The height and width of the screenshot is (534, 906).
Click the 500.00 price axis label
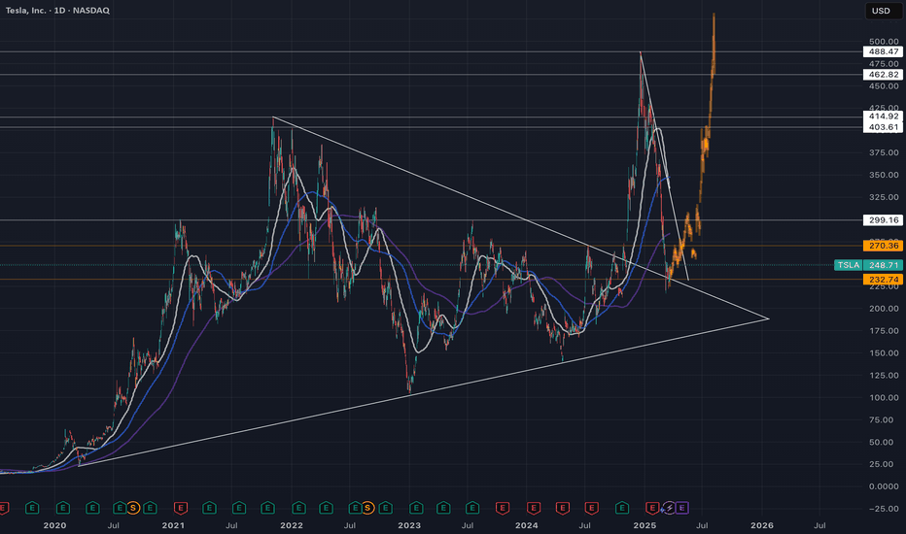tap(884, 42)
